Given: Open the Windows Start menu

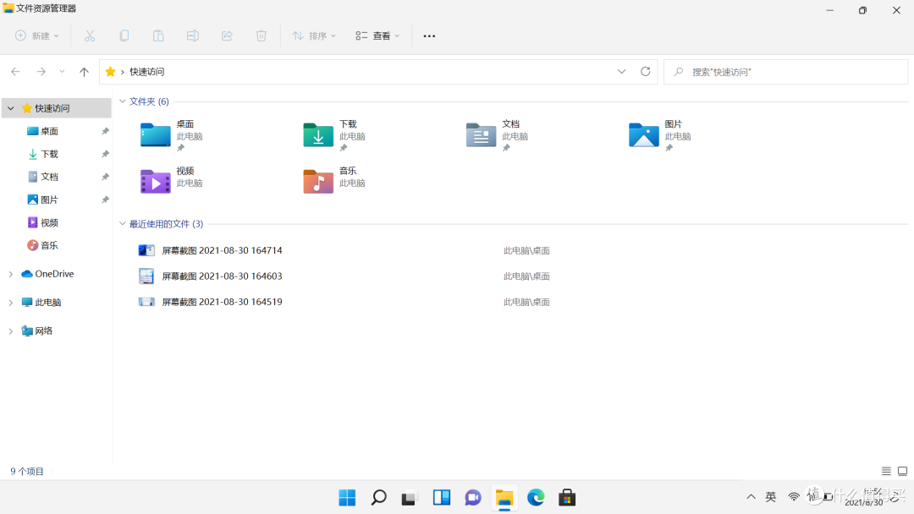Looking at the screenshot, I should click(x=347, y=498).
